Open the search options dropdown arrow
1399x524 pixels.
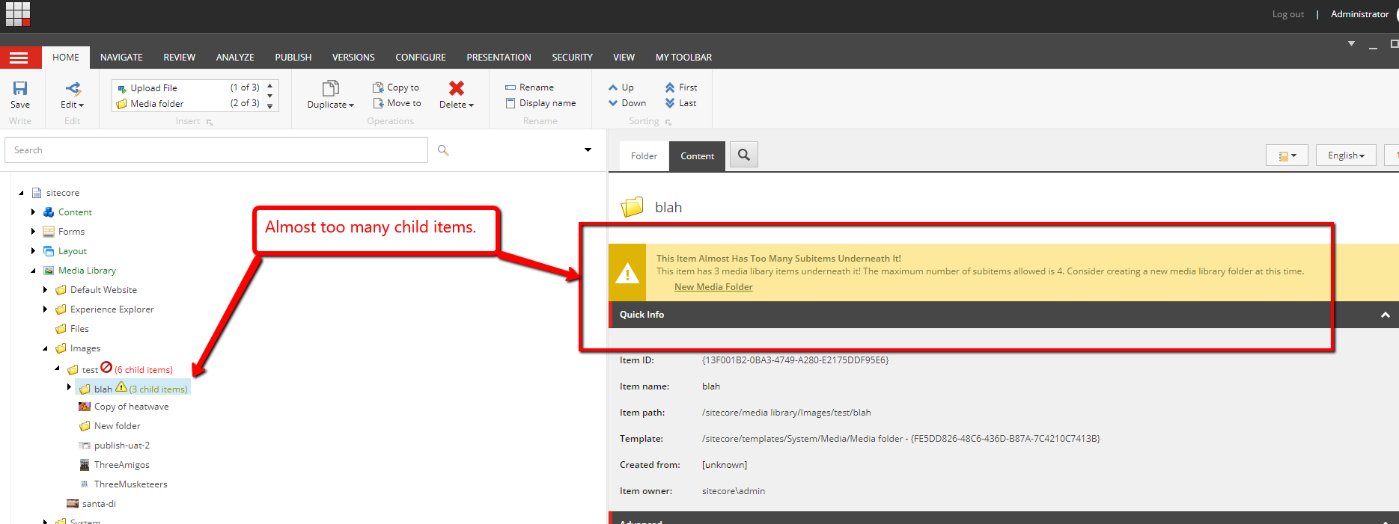[x=588, y=150]
